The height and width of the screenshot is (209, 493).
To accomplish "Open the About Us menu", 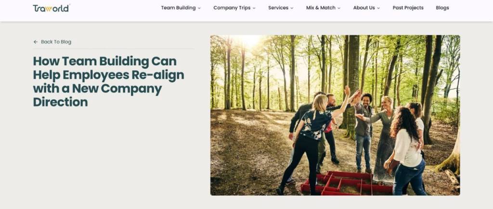I will [x=364, y=8].
